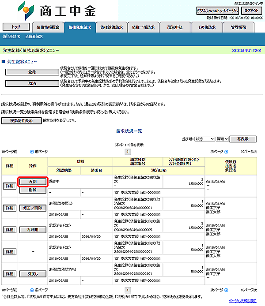Open the 状態 sort order dropdown
The image size is (265, 306).
[x=204, y=139]
